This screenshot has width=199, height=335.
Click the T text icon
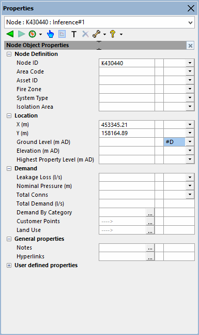pos(74,34)
